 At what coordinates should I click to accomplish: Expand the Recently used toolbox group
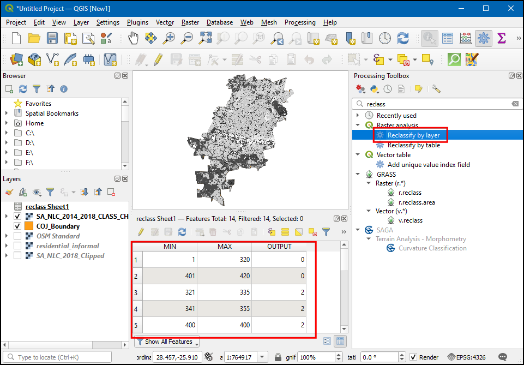358,116
